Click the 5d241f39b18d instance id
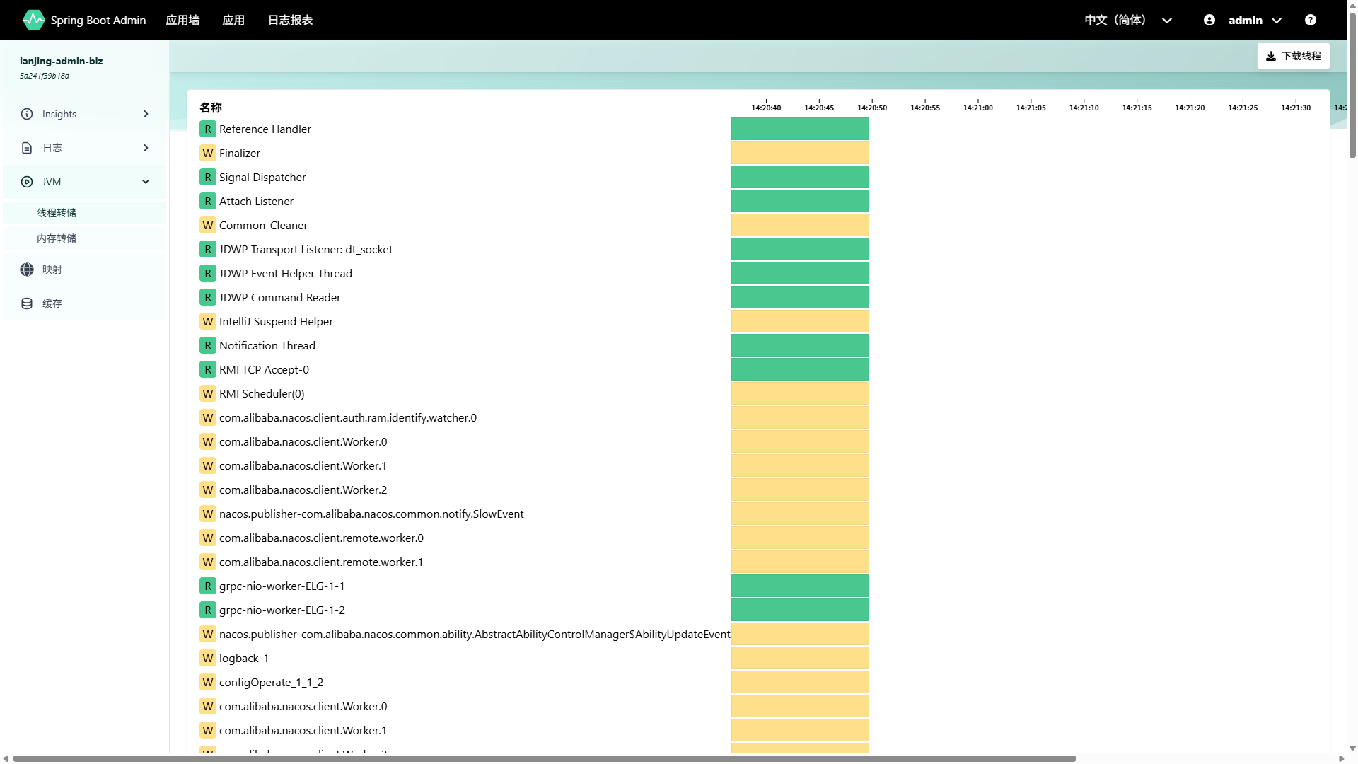The height and width of the screenshot is (764, 1358). click(45, 76)
